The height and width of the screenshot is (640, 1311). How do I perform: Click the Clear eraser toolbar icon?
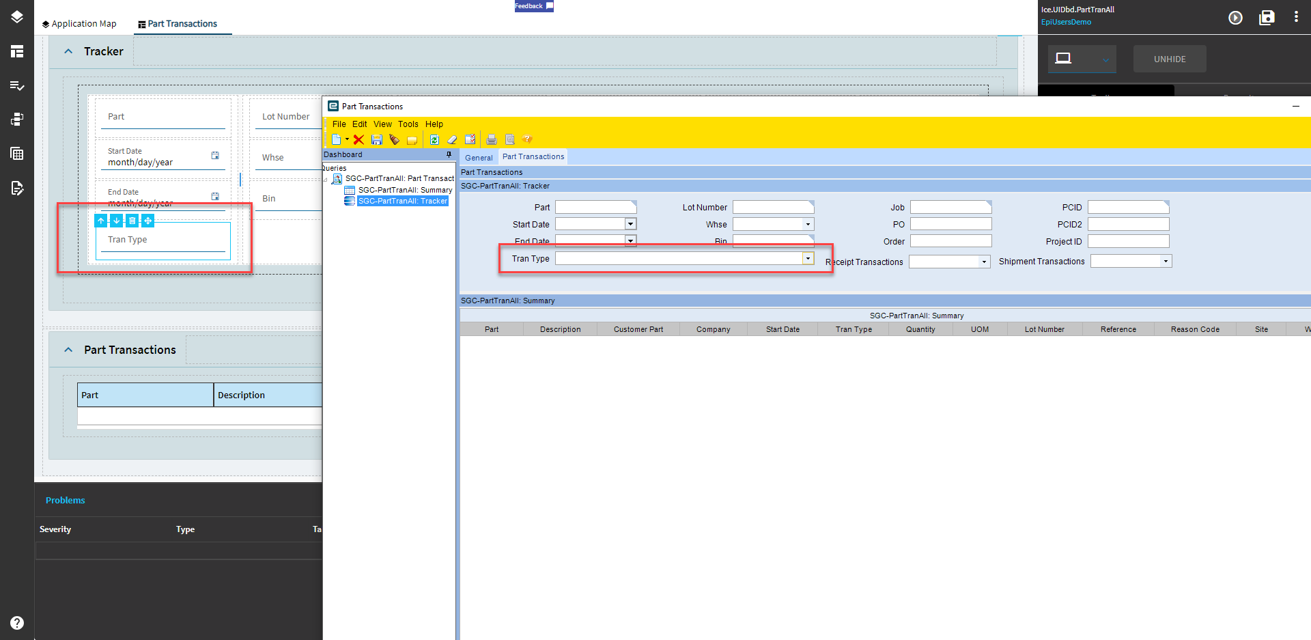pyautogui.click(x=452, y=139)
